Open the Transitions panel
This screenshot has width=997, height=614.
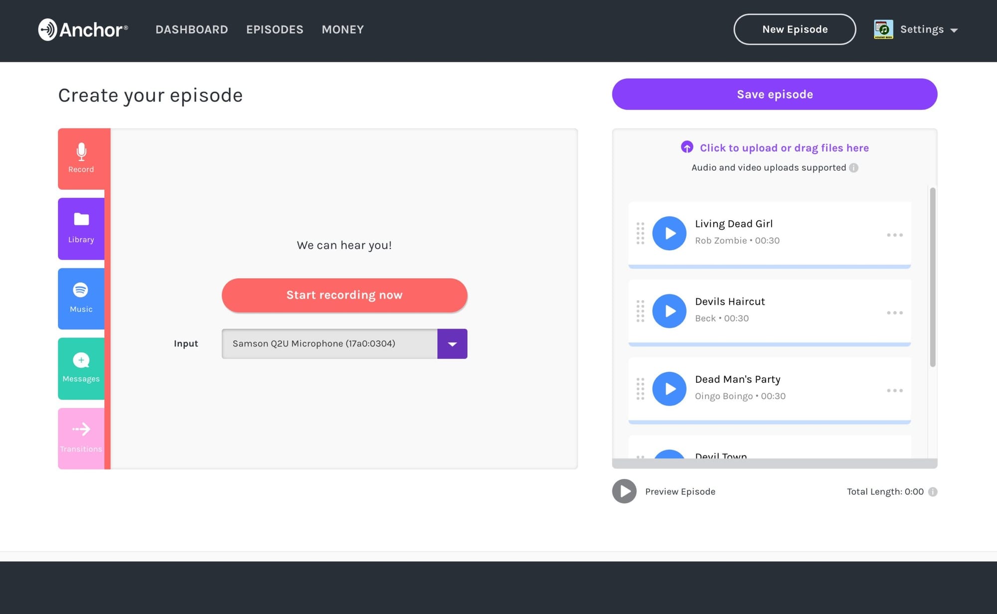click(x=81, y=438)
